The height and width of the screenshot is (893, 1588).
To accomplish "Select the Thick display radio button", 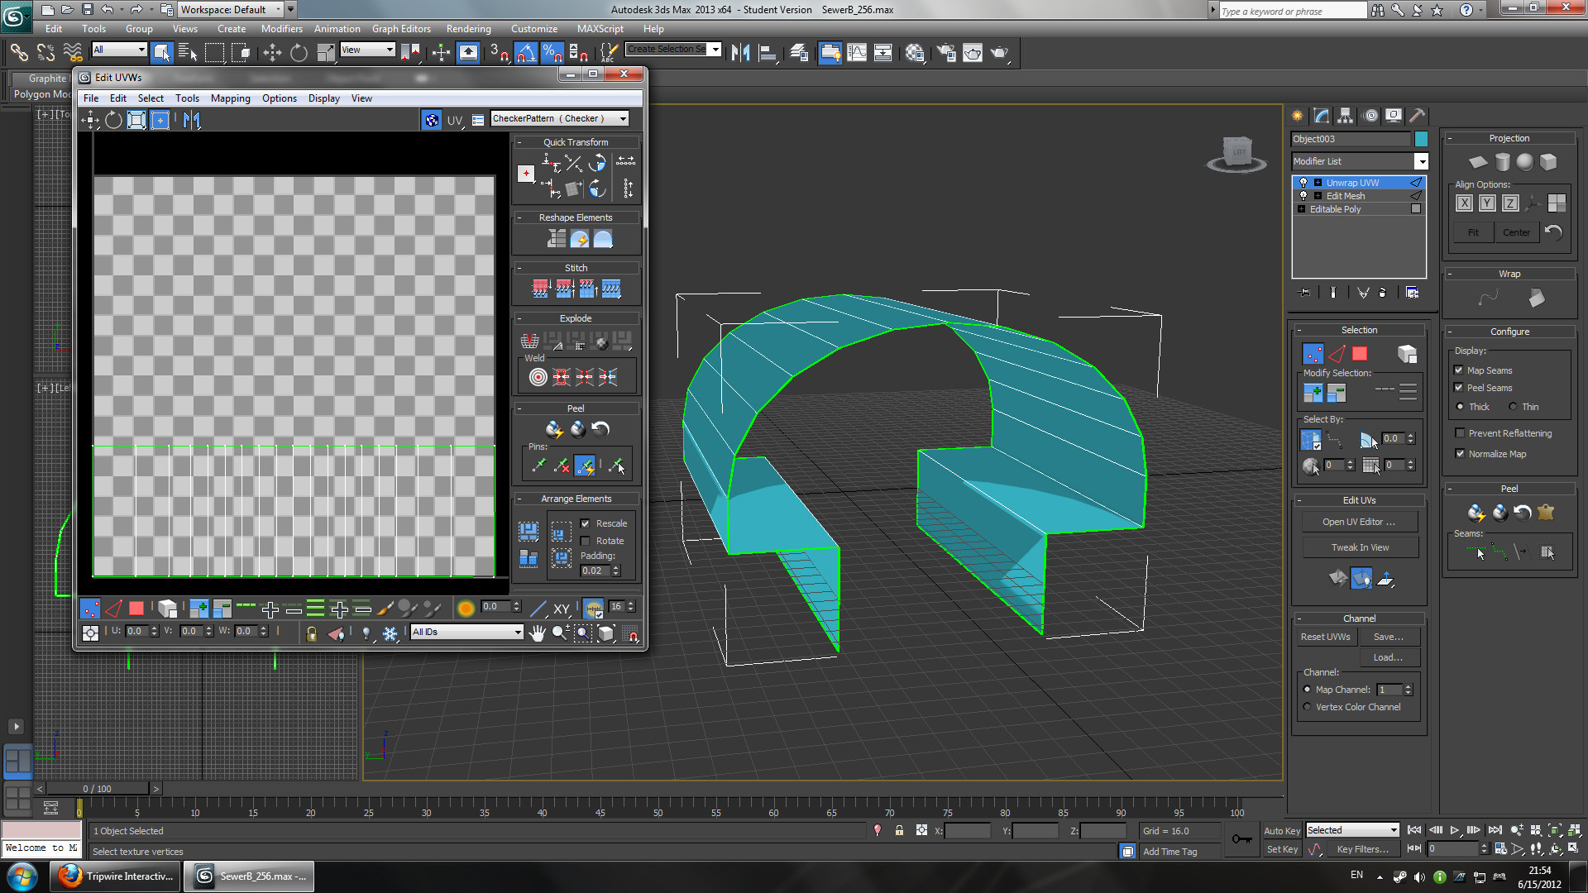I will click(1460, 407).
